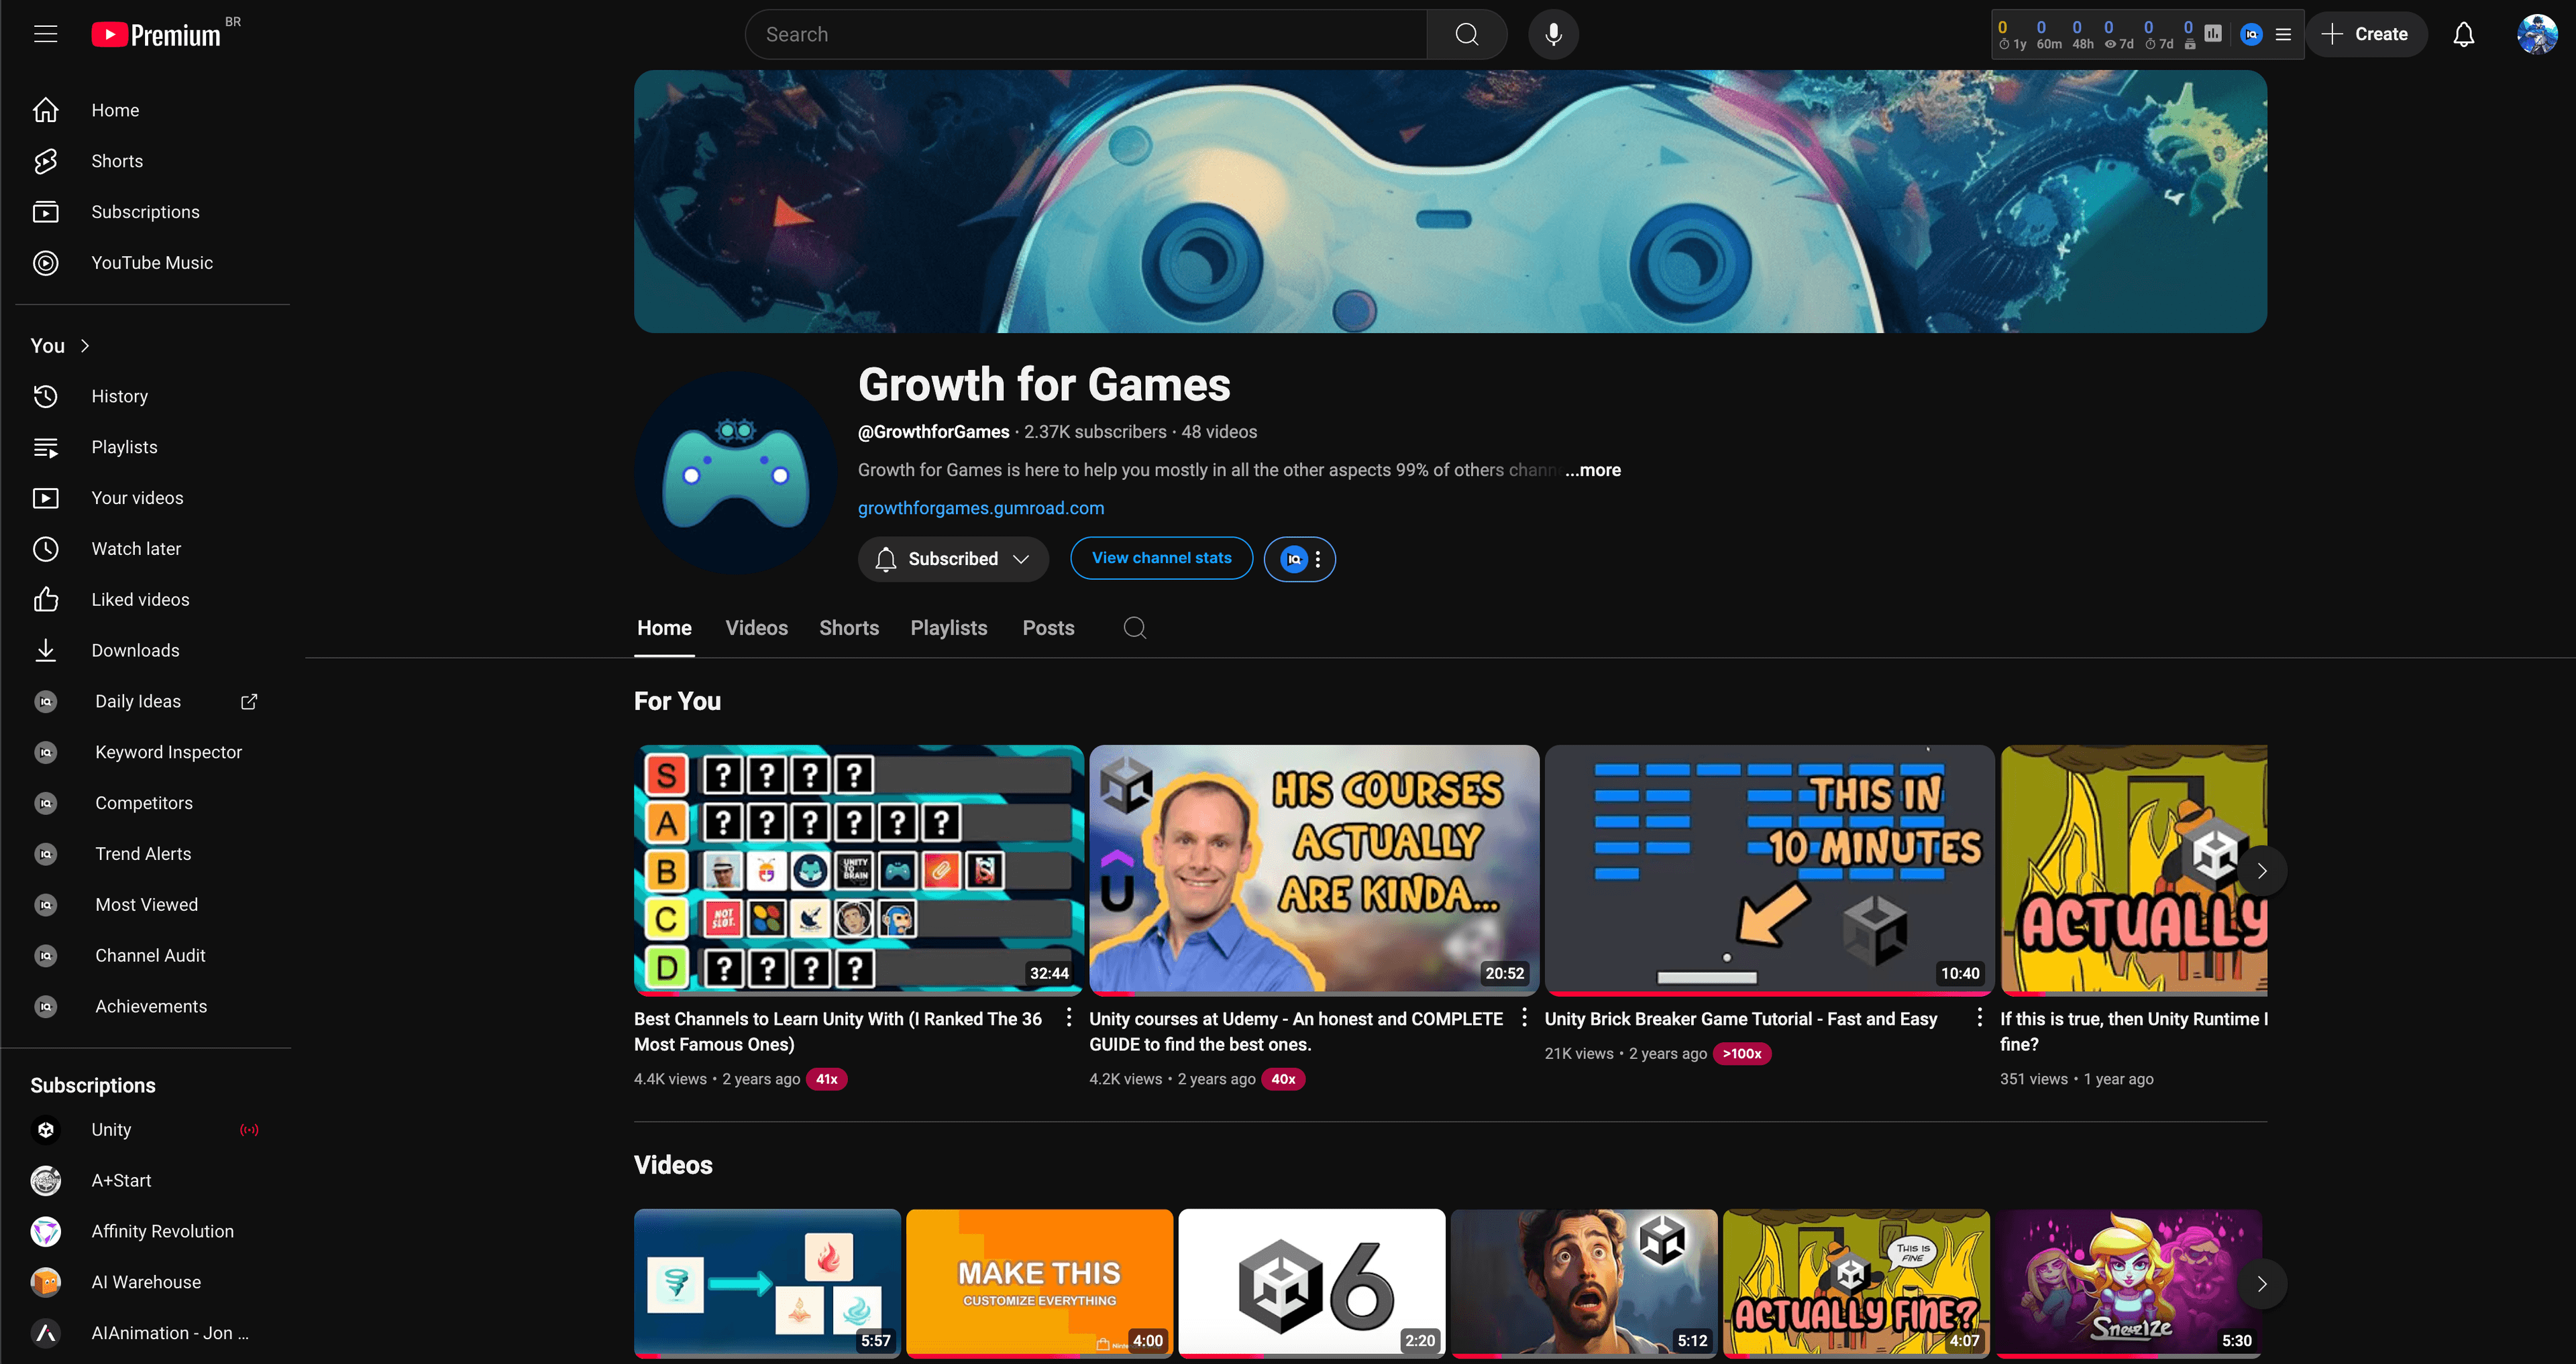Open the 5:57 video thumbnail

767,1283
